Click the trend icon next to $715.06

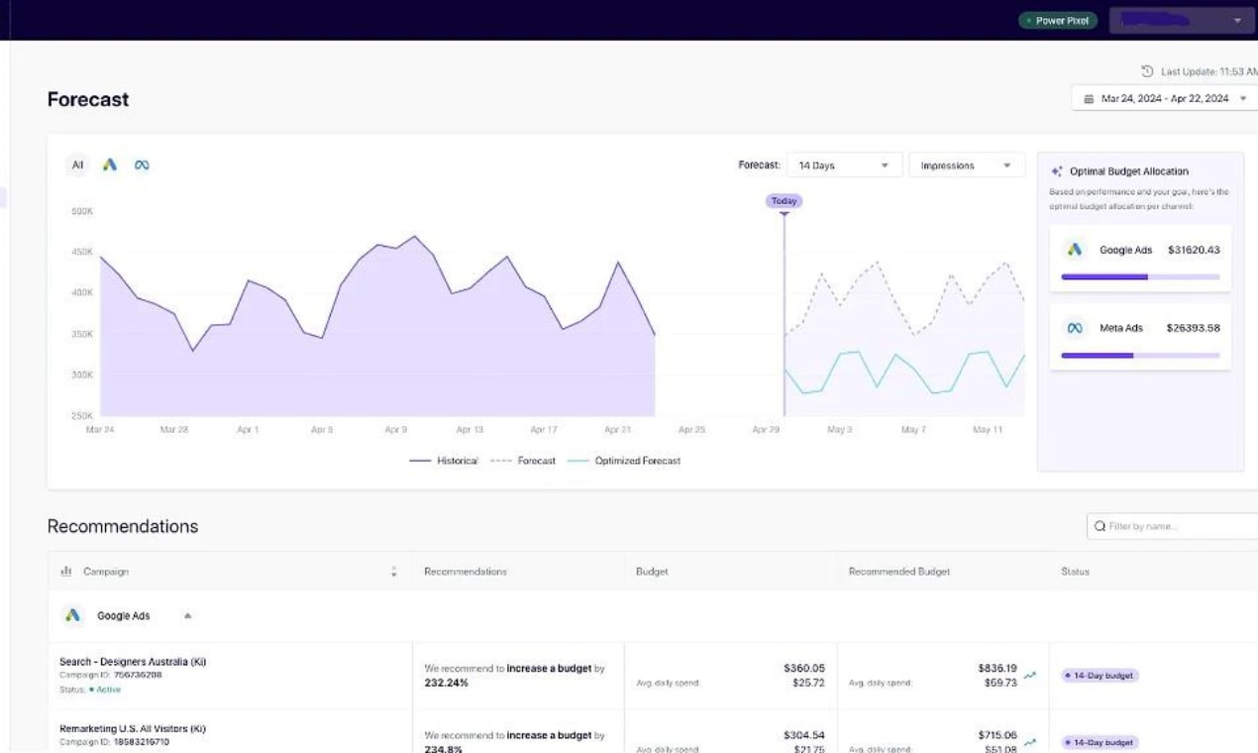pos(1030,742)
